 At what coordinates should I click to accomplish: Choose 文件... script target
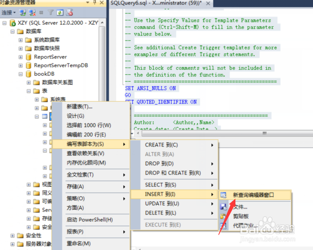click(x=255, y=207)
